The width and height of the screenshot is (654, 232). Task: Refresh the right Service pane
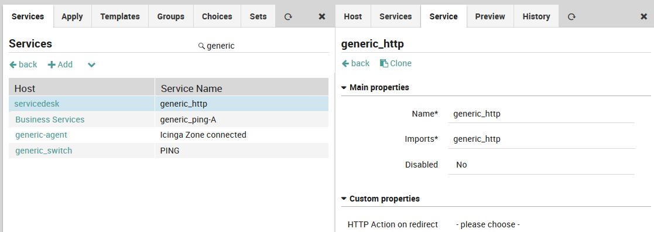(571, 16)
